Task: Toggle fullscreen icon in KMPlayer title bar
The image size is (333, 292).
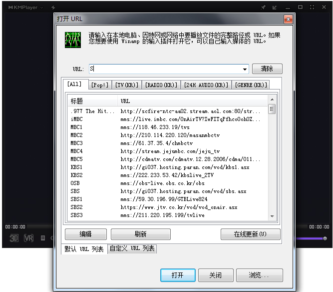Action: click(x=312, y=7)
